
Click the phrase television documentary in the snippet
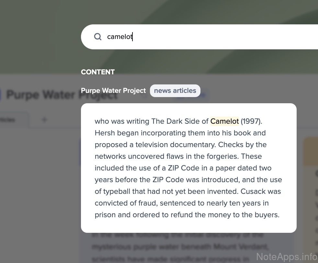coord(175,144)
